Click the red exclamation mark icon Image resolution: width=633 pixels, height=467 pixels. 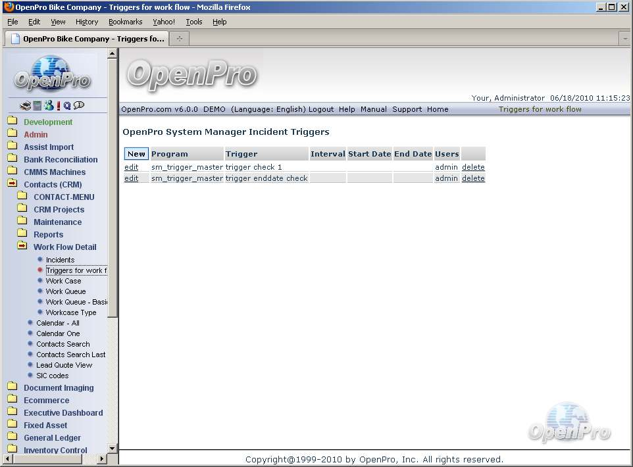pyautogui.click(x=58, y=105)
